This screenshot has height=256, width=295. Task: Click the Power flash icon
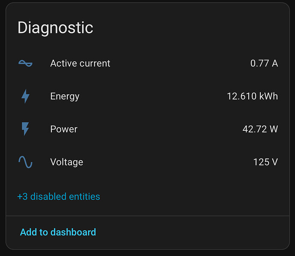[x=25, y=129]
